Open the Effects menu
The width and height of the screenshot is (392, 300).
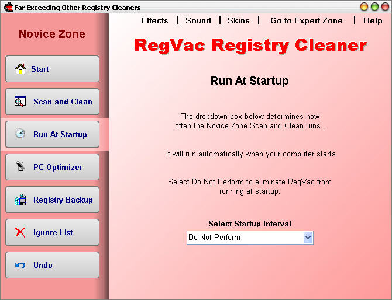click(x=154, y=20)
